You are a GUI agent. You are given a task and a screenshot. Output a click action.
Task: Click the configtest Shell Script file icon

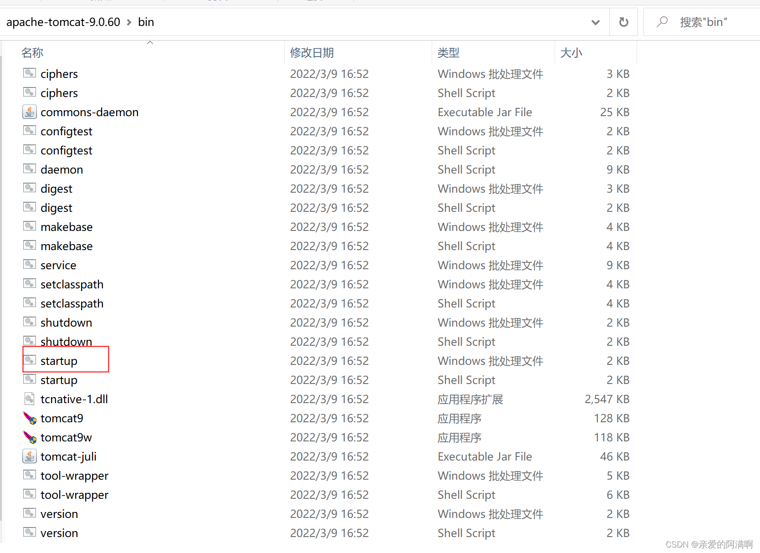(30, 149)
